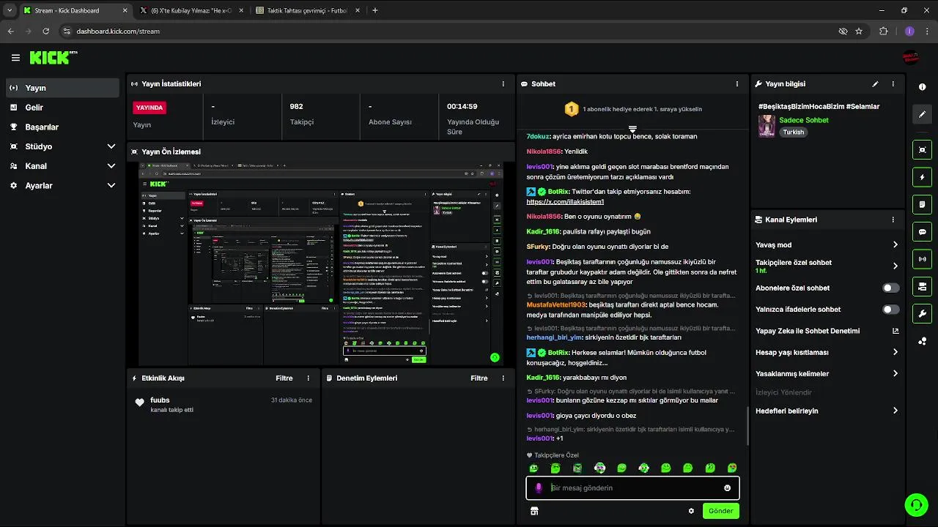This screenshot has height=527, width=938.
Task: Open a new browser tab with plus
Action: tap(375, 10)
